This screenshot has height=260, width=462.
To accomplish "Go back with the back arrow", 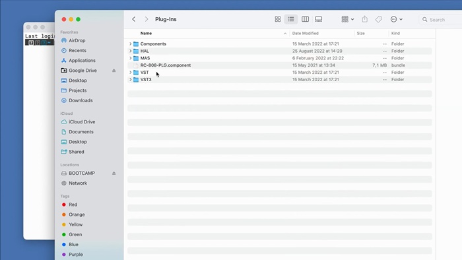I will click(x=134, y=19).
